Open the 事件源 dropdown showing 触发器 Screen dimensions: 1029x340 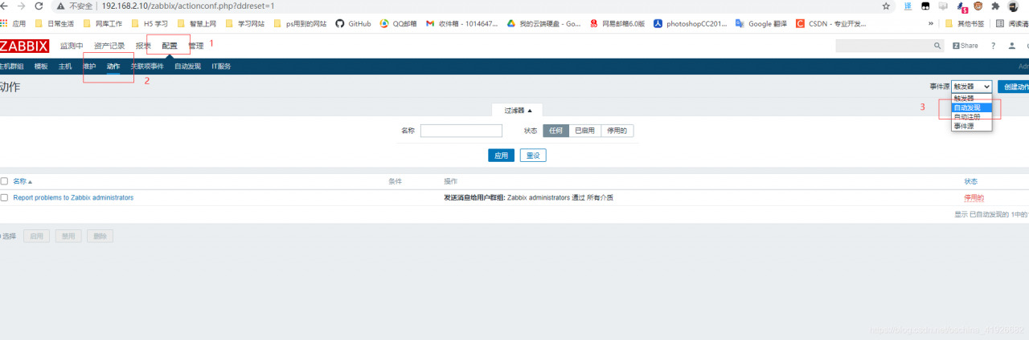[x=972, y=87]
